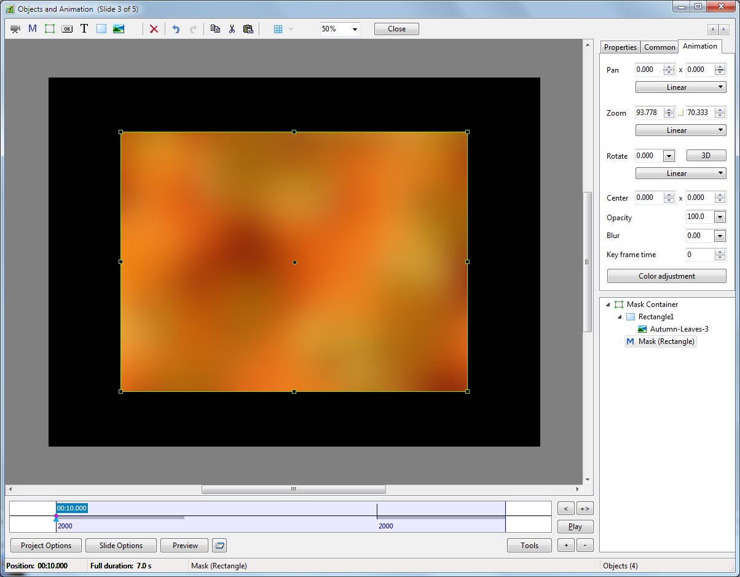Open the Opacity slider dropdown
This screenshot has height=577, width=740.
[x=720, y=217]
